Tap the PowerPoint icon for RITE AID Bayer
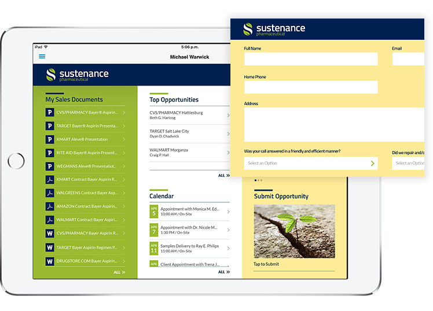433x311 pixels. 50,153
